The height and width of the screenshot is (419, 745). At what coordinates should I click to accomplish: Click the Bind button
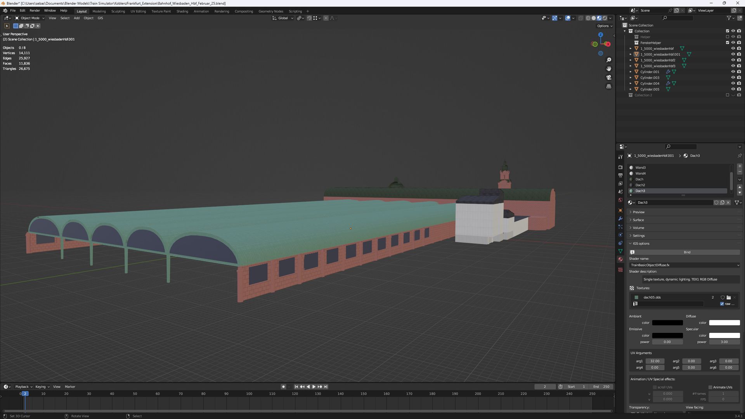pos(687,252)
